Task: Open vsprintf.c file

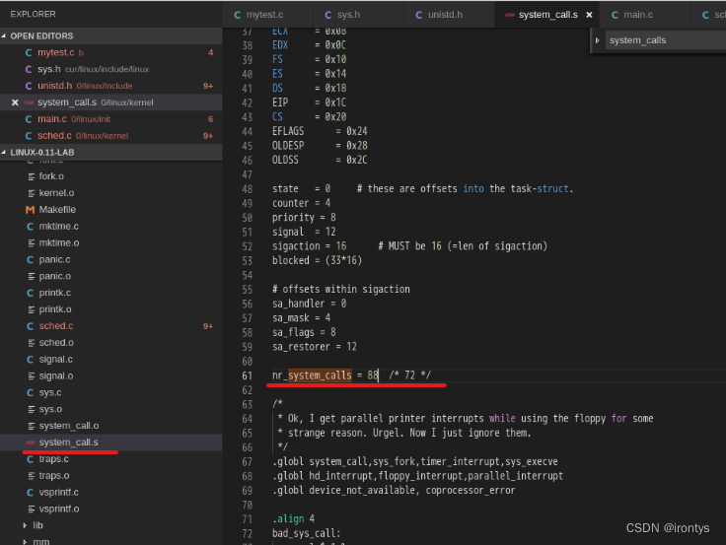Action: pos(111,493)
